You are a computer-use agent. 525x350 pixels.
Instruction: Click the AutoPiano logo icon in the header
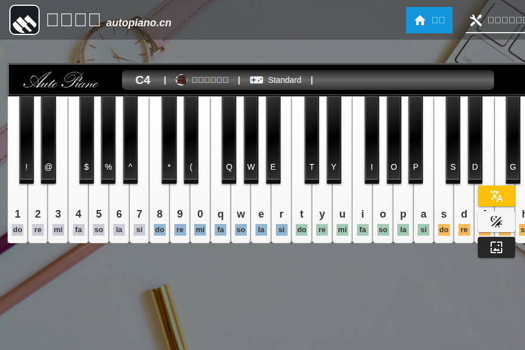(x=24, y=20)
